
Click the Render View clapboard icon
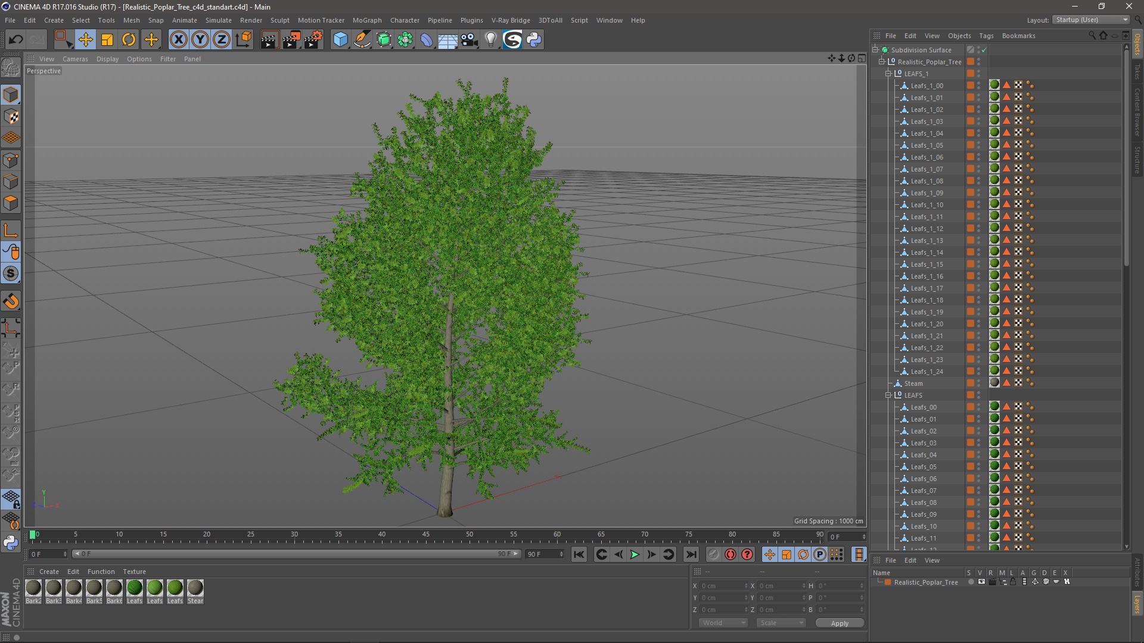pyautogui.click(x=269, y=40)
